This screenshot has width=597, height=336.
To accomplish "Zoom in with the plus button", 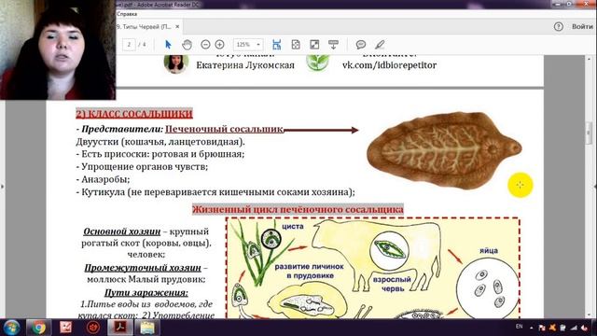I will 220,45.
